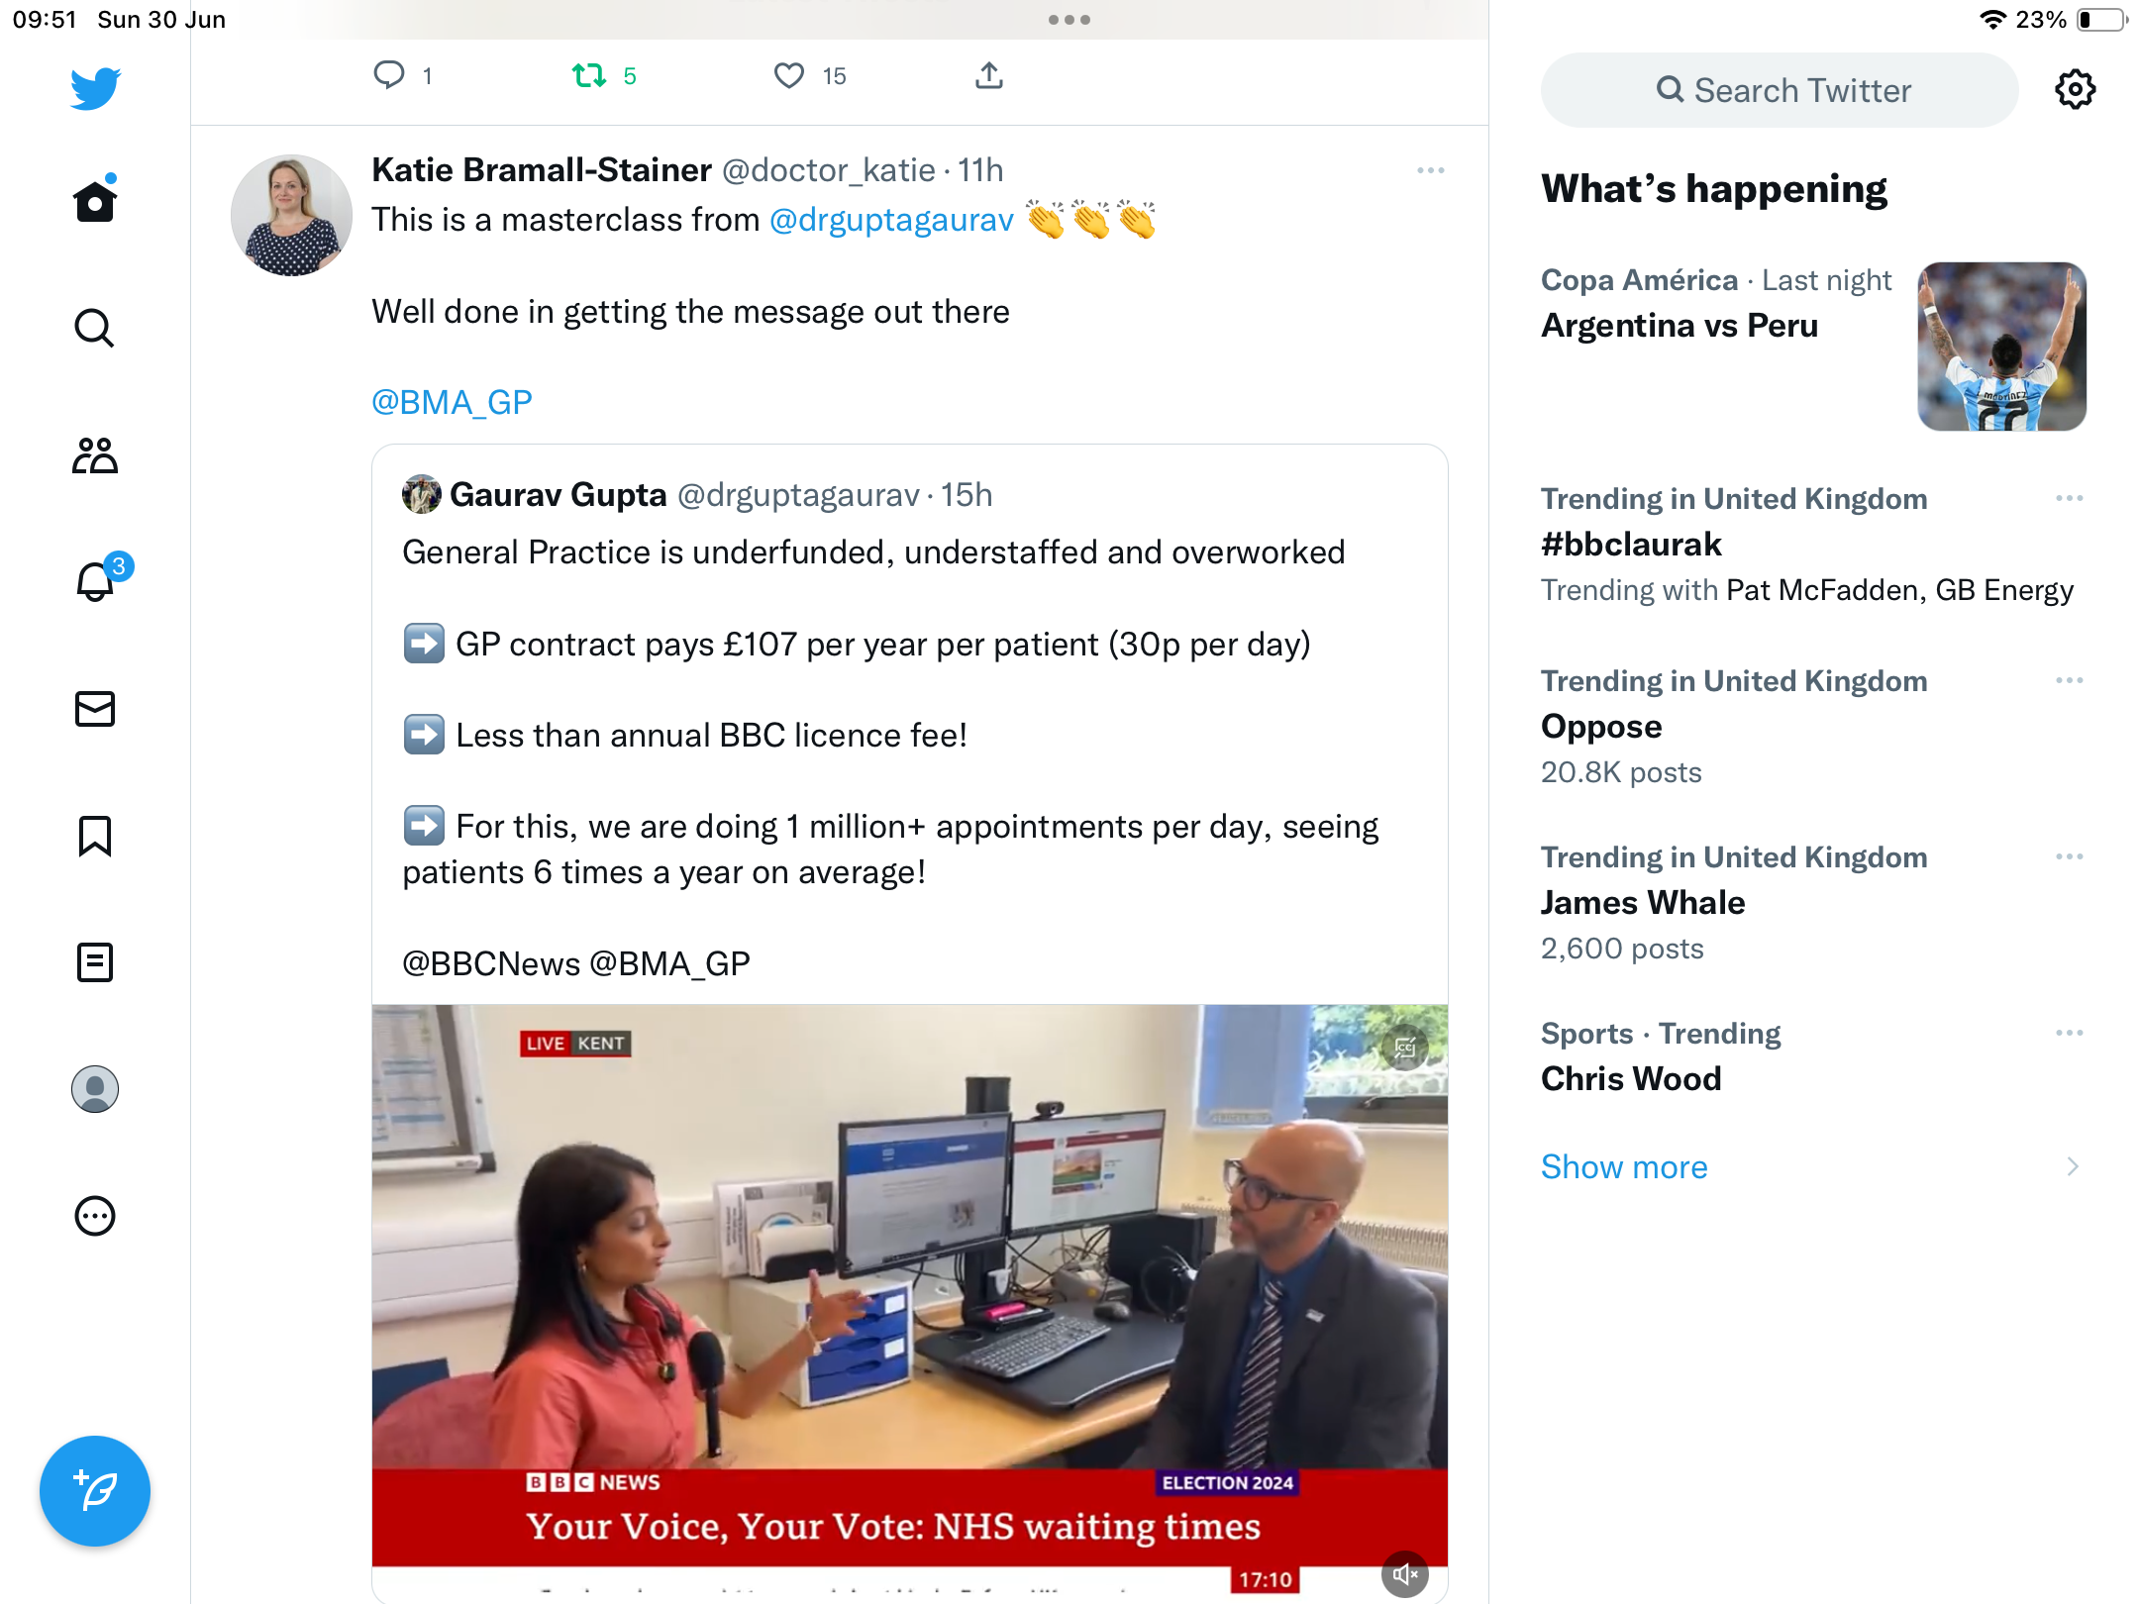Share the tweet via share icon
The image size is (2139, 1604).
[x=988, y=75]
